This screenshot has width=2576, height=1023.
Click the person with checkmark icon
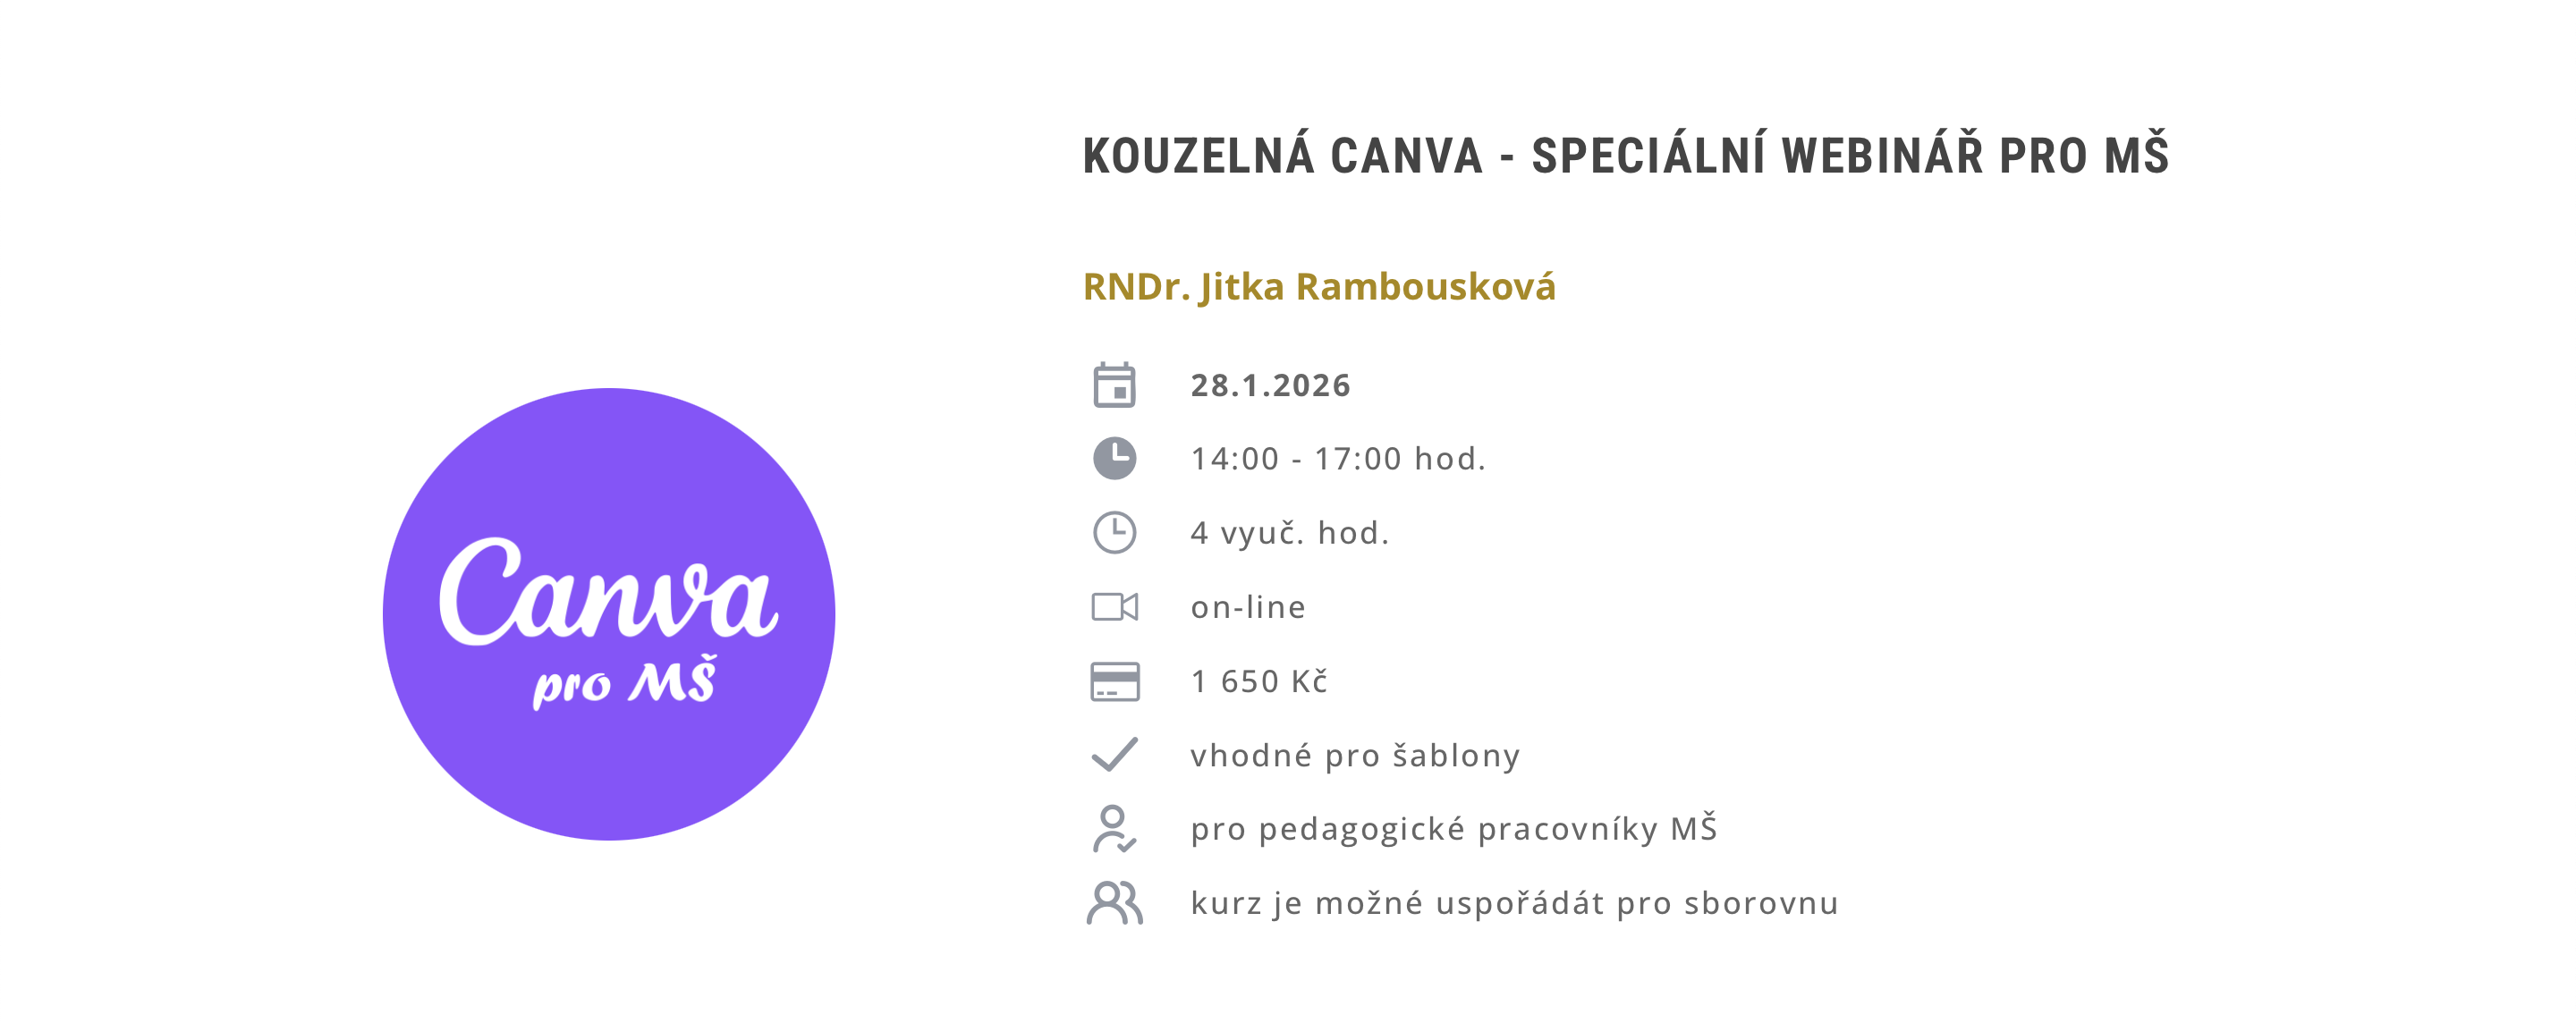1114,829
